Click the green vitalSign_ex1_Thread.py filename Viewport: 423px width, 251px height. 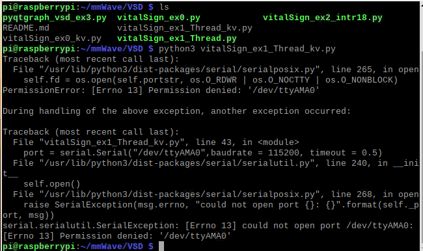pos(177,38)
